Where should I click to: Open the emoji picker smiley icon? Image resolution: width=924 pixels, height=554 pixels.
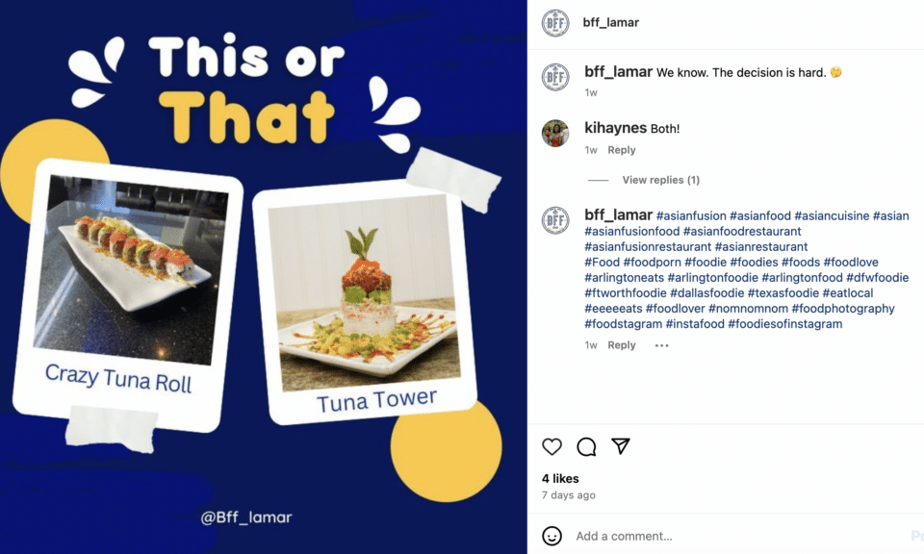coord(552,536)
